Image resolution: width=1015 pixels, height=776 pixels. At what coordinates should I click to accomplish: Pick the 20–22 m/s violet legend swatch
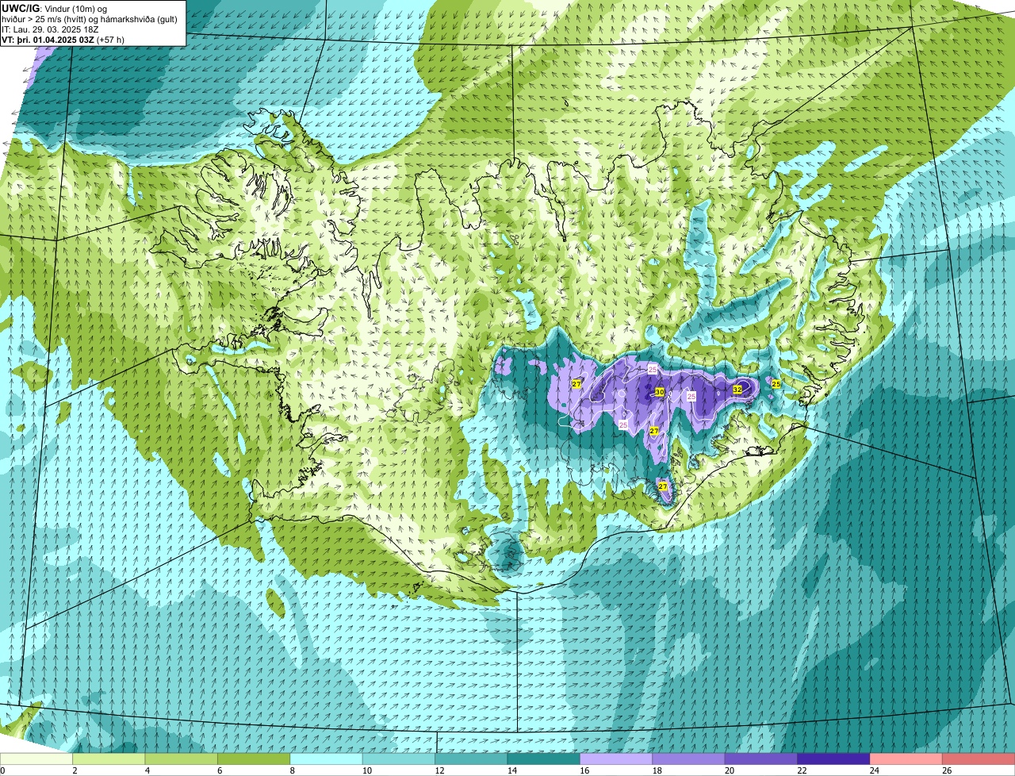point(761,759)
